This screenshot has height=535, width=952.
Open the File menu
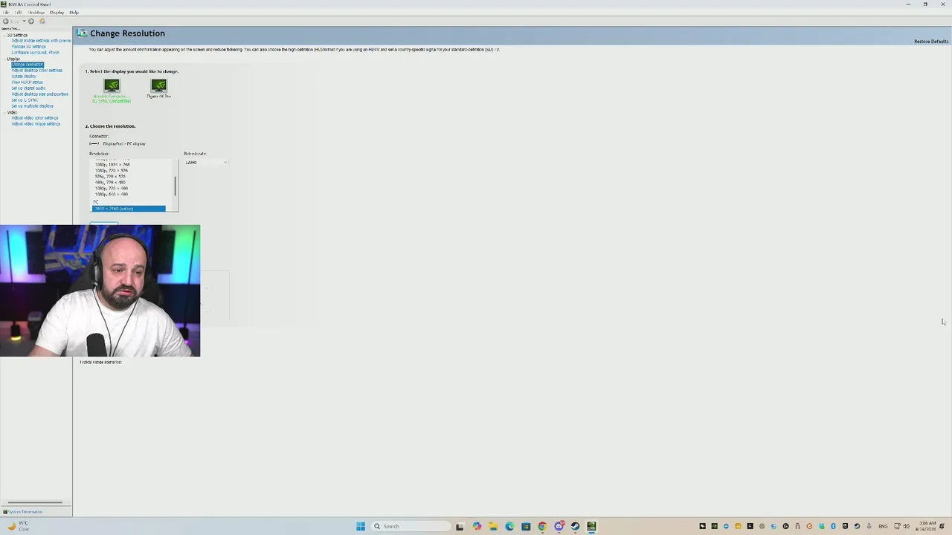(x=6, y=13)
